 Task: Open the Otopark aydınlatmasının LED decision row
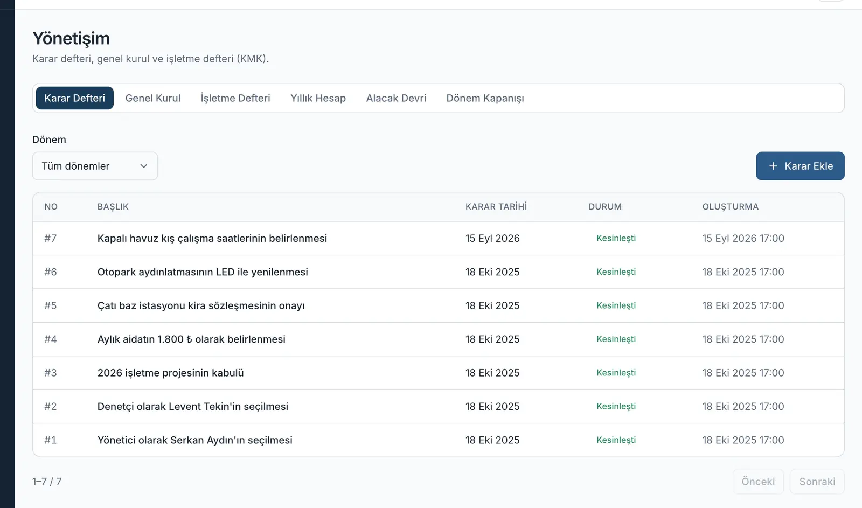(438, 272)
